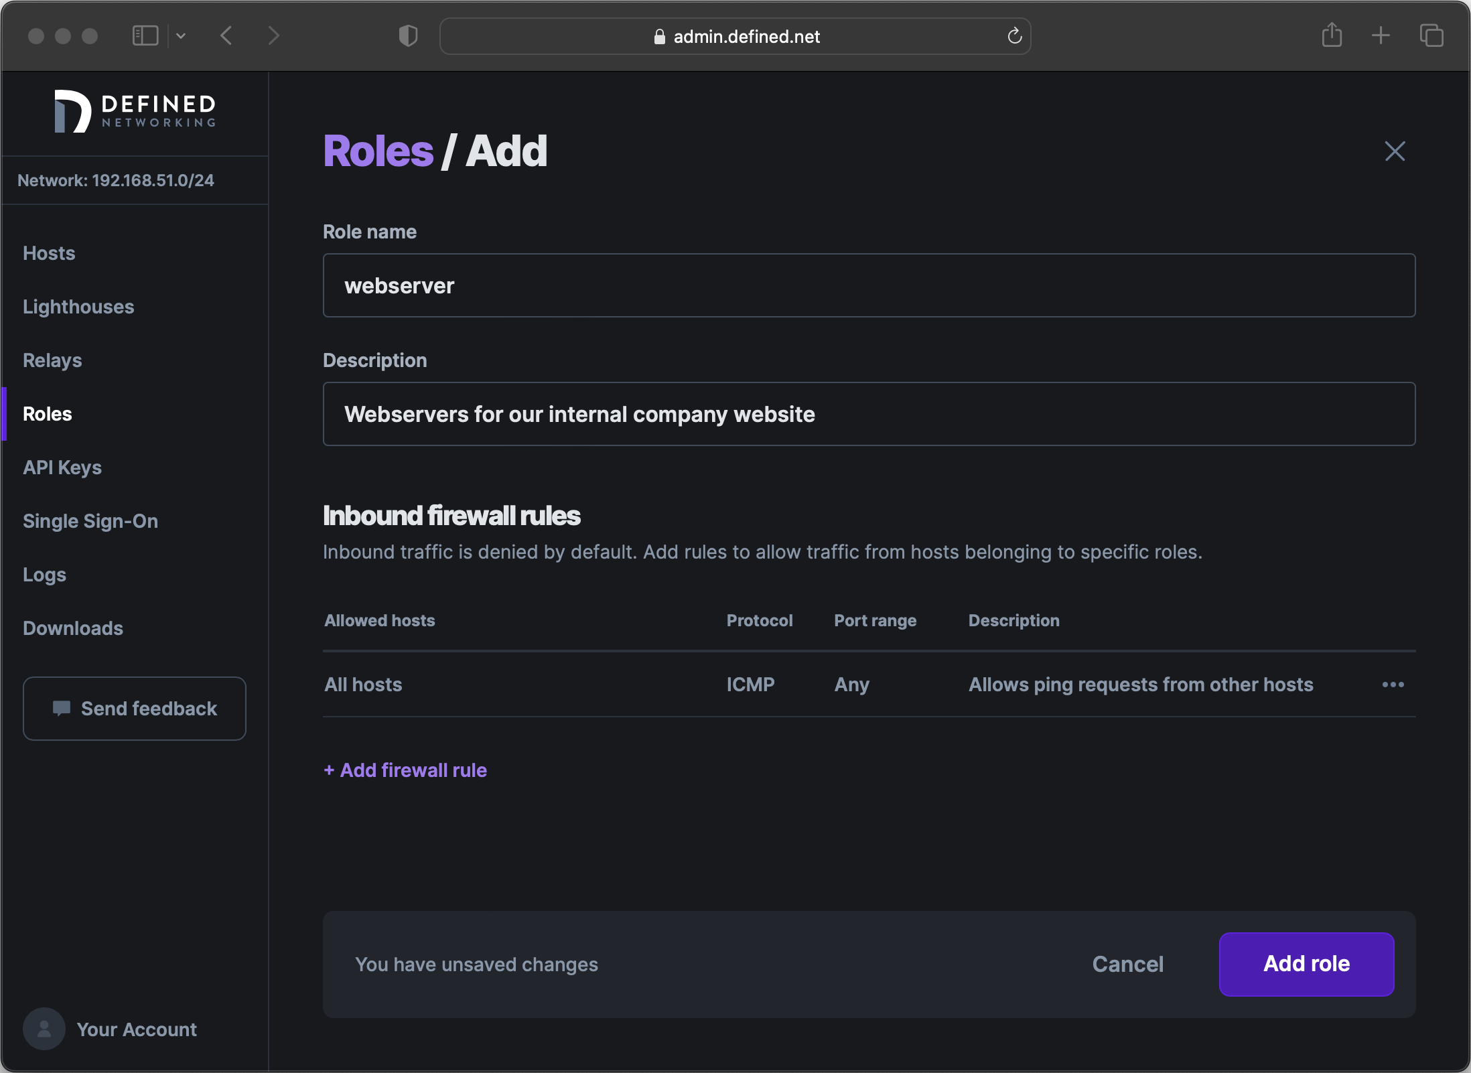This screenshot has width=1471, height=1073.
Task: Navigate to Hosts section
Action: 49,253
